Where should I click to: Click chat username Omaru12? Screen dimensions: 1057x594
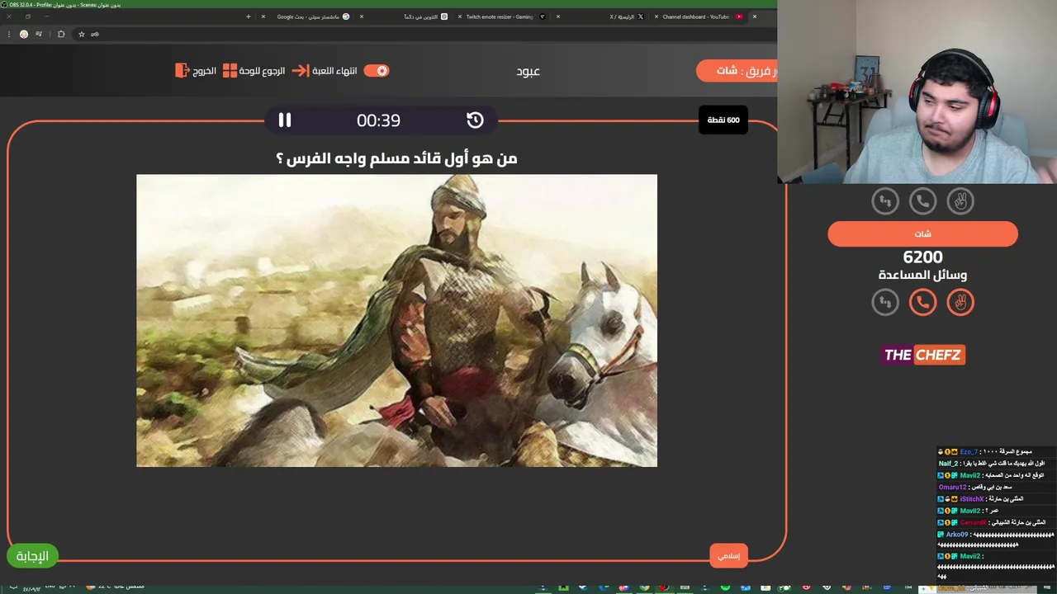951,488
